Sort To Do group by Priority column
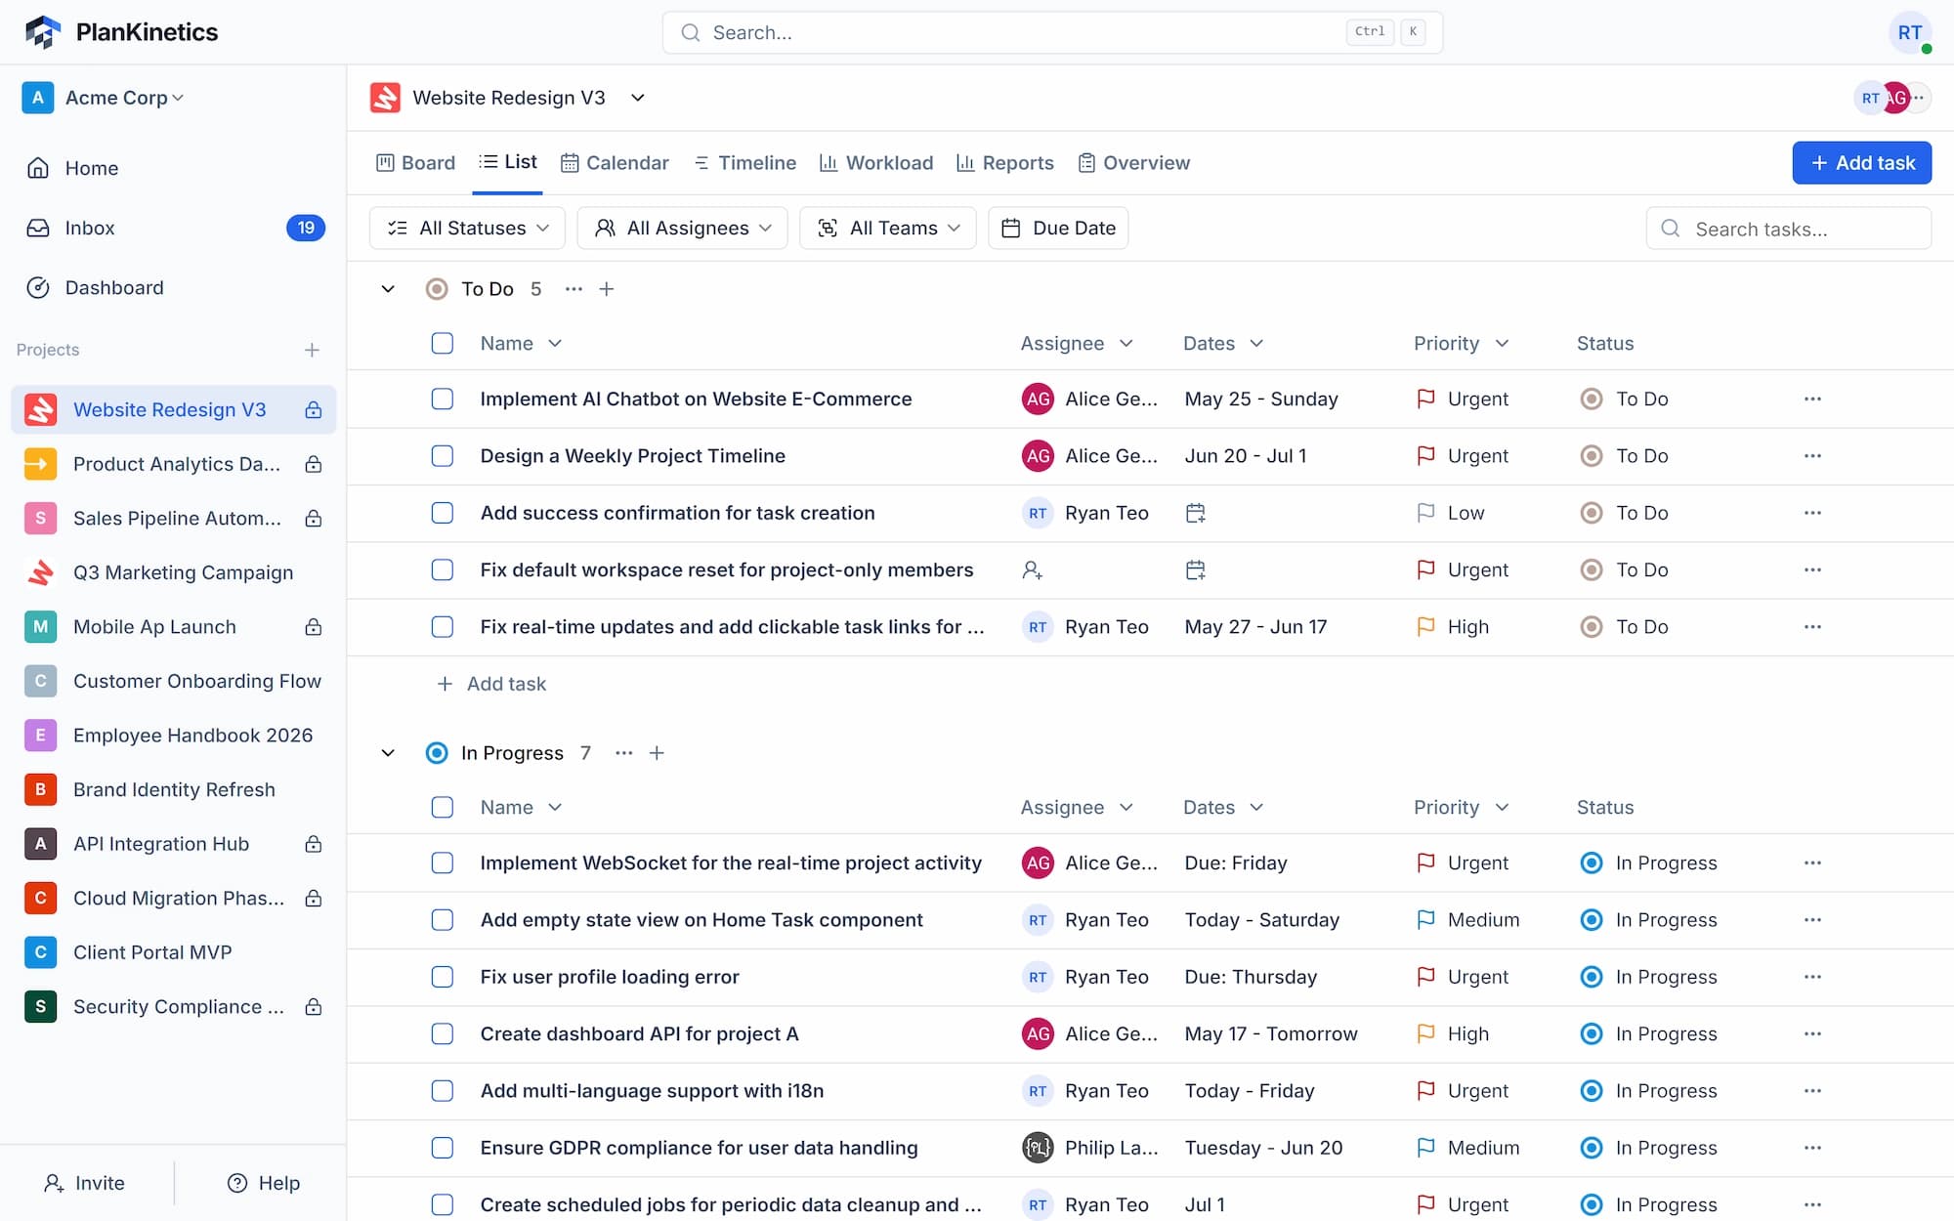The height and width of the screenshot is (1221, 1954). click(x=1461, y=343)
